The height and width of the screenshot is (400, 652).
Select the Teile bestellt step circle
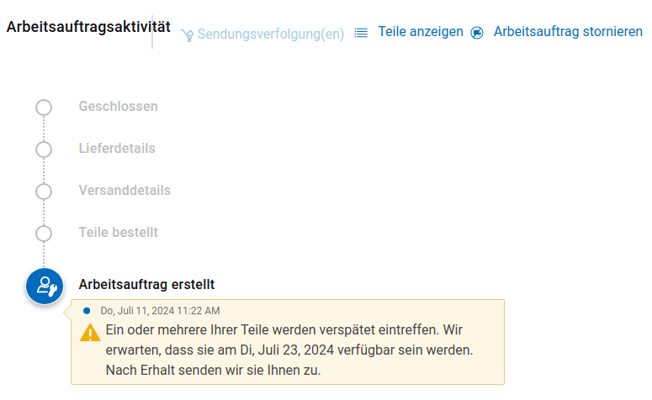click(44, 233)
